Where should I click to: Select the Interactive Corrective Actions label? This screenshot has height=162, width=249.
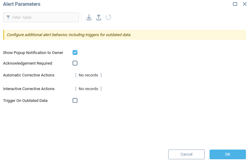pyautogui.click(x=29, y=89)
